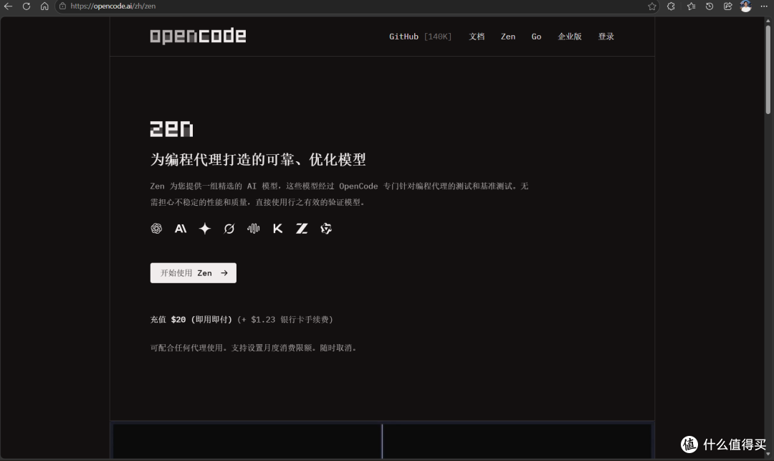Viewport: 774px width, 461px height.
Task: Click the opencode logo
Action: pos(198,36)
